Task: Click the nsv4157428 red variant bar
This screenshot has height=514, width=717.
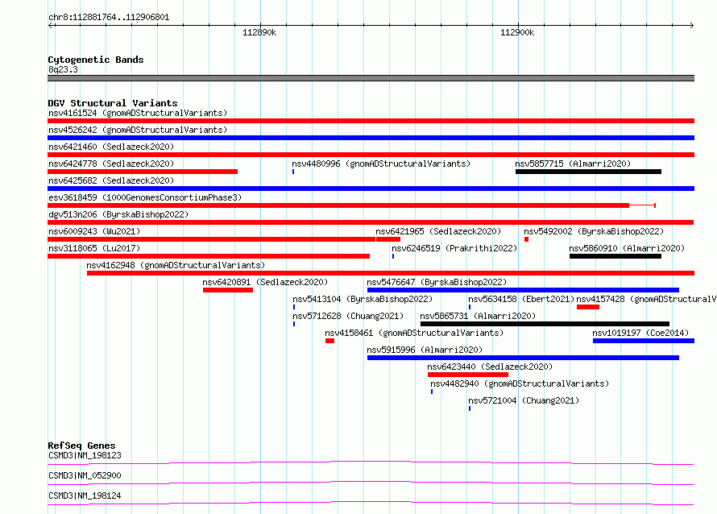Action: coord(588,307)
